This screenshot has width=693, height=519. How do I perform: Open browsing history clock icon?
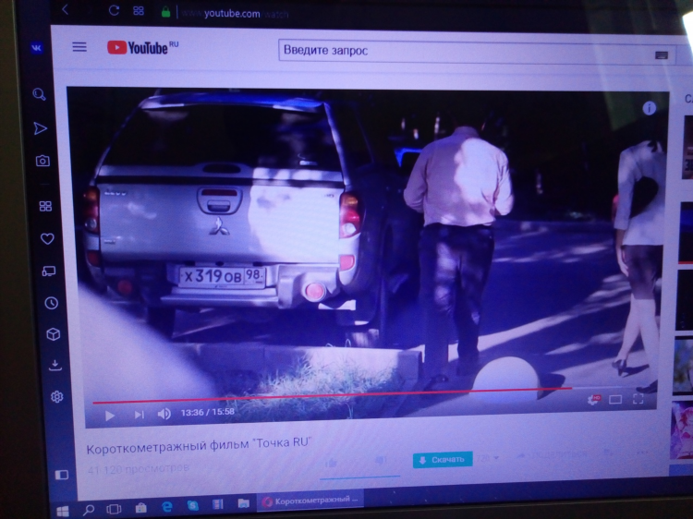(x=51, y=303)
